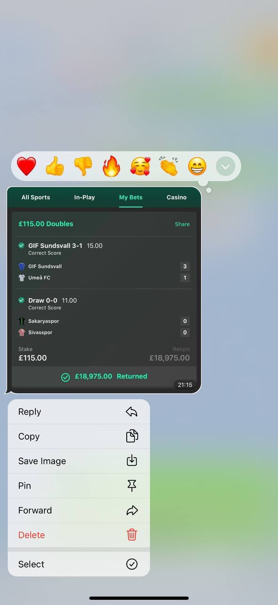React with smiling face with hearts emoji
The image size is (278, 605).
tap(140, 166)
